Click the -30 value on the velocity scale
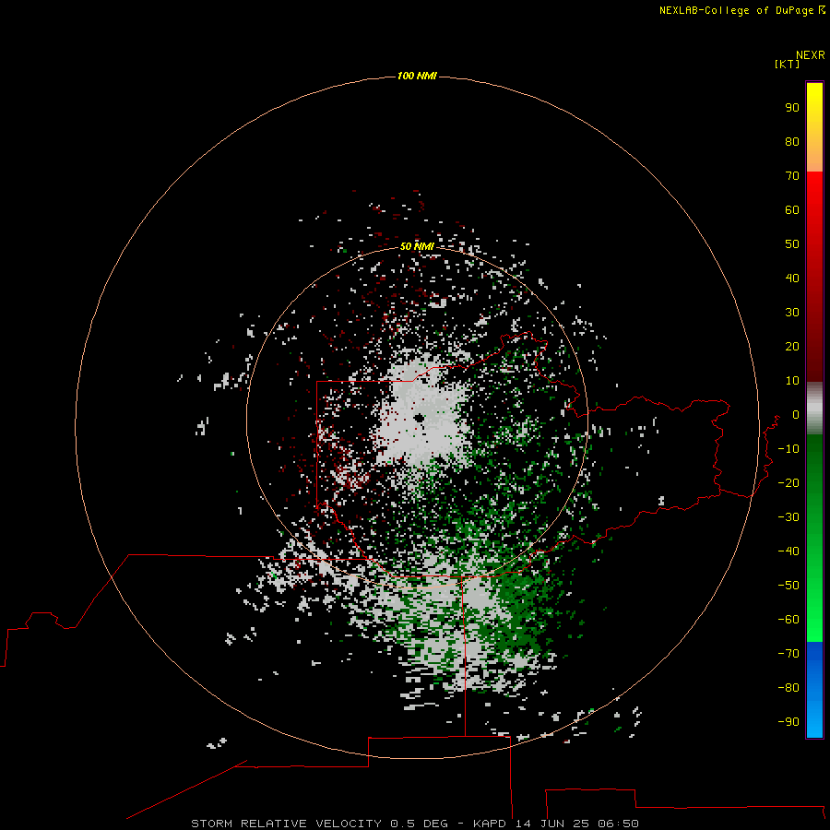 pos(788,517)
